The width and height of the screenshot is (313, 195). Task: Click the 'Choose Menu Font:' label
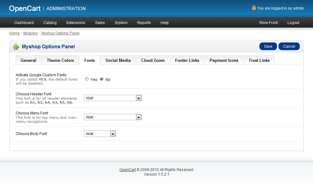(x=32, y=113)
